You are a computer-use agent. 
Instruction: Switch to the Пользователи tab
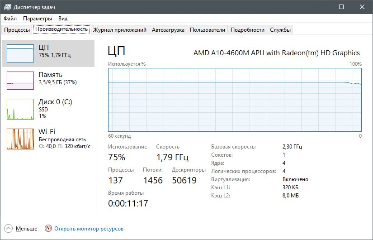pyautogui.click(x=207, y=30)
